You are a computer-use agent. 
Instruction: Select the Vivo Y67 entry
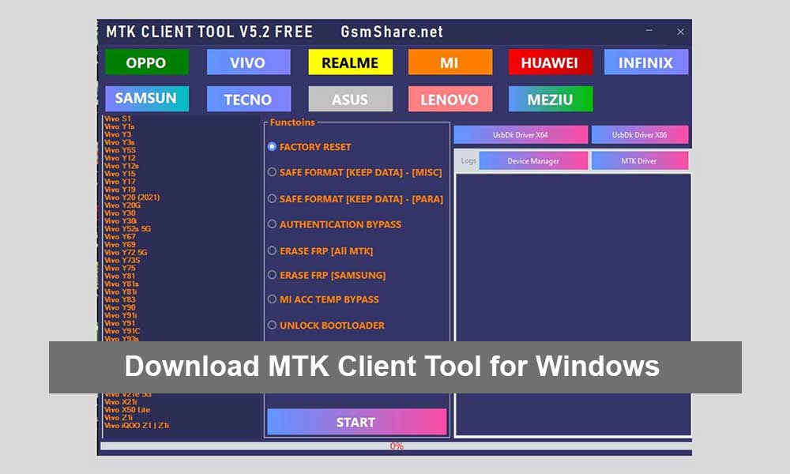(120, 237)
